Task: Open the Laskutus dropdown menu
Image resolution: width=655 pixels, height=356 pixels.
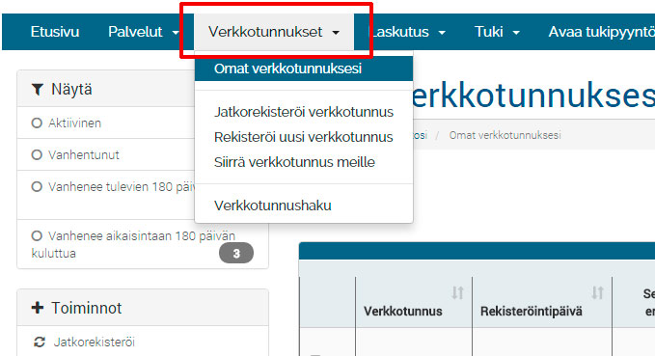Action: pyautogui.click(x=408, y=32)
